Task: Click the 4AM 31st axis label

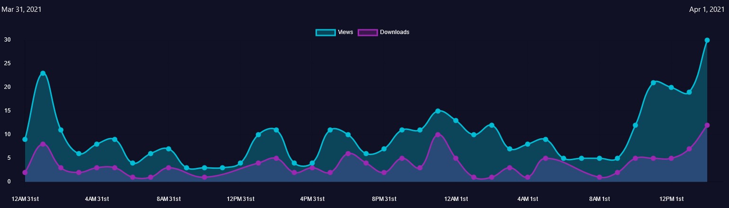Action: point(97,199)
